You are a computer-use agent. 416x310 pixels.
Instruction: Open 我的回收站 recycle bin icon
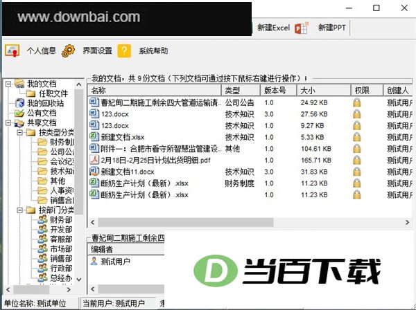point(20,103)
